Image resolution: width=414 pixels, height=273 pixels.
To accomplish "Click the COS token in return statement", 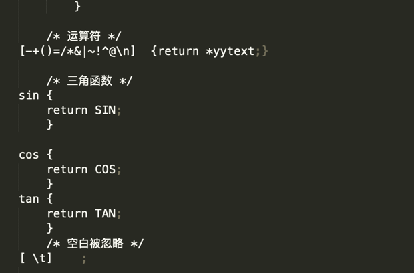I will (x=105, y=169).
